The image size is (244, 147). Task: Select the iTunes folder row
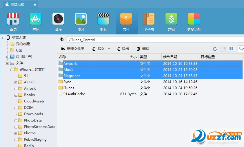[150, 88]
